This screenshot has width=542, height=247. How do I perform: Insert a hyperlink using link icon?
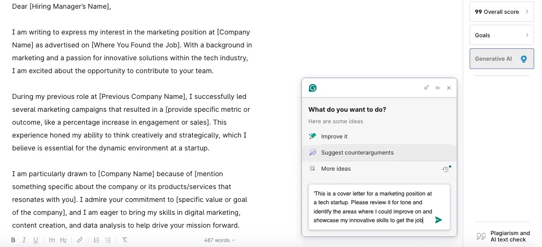[79, 240]
